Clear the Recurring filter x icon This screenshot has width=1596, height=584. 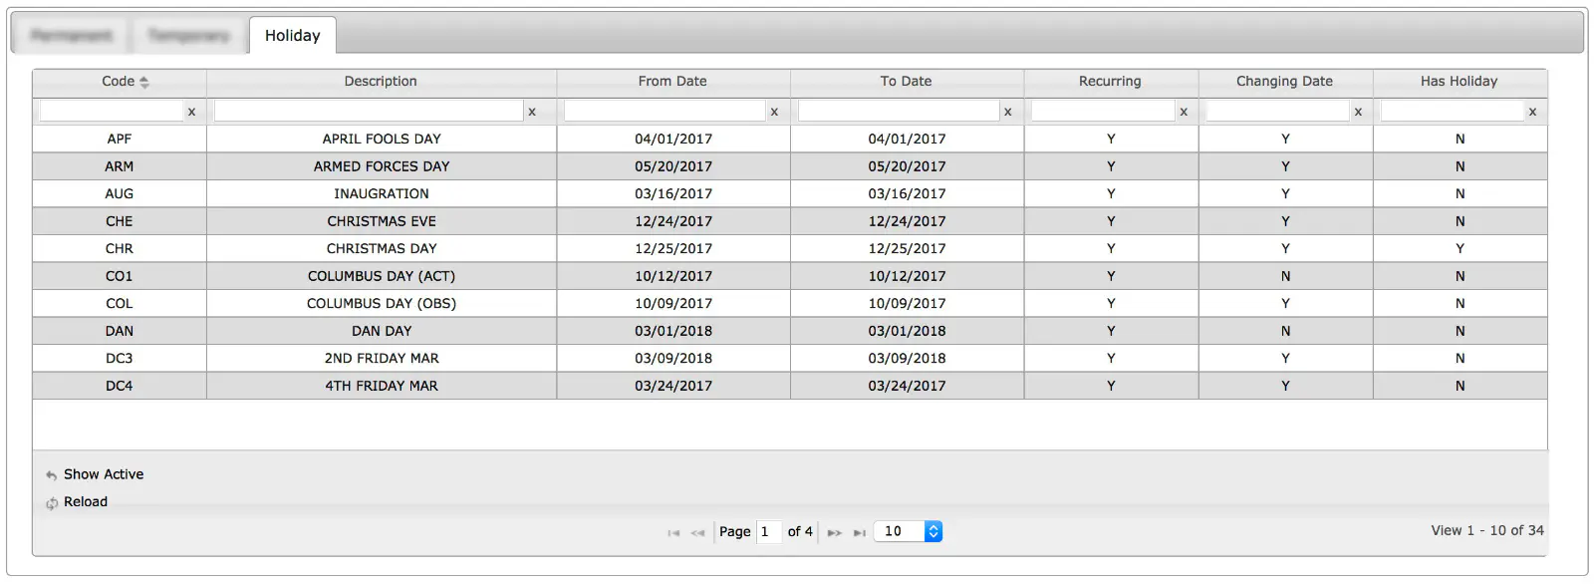click(1184, 112)
